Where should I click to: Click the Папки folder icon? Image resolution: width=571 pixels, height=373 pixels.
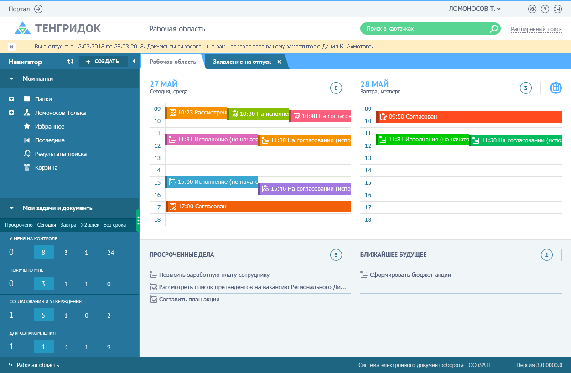tap(27, 99)
